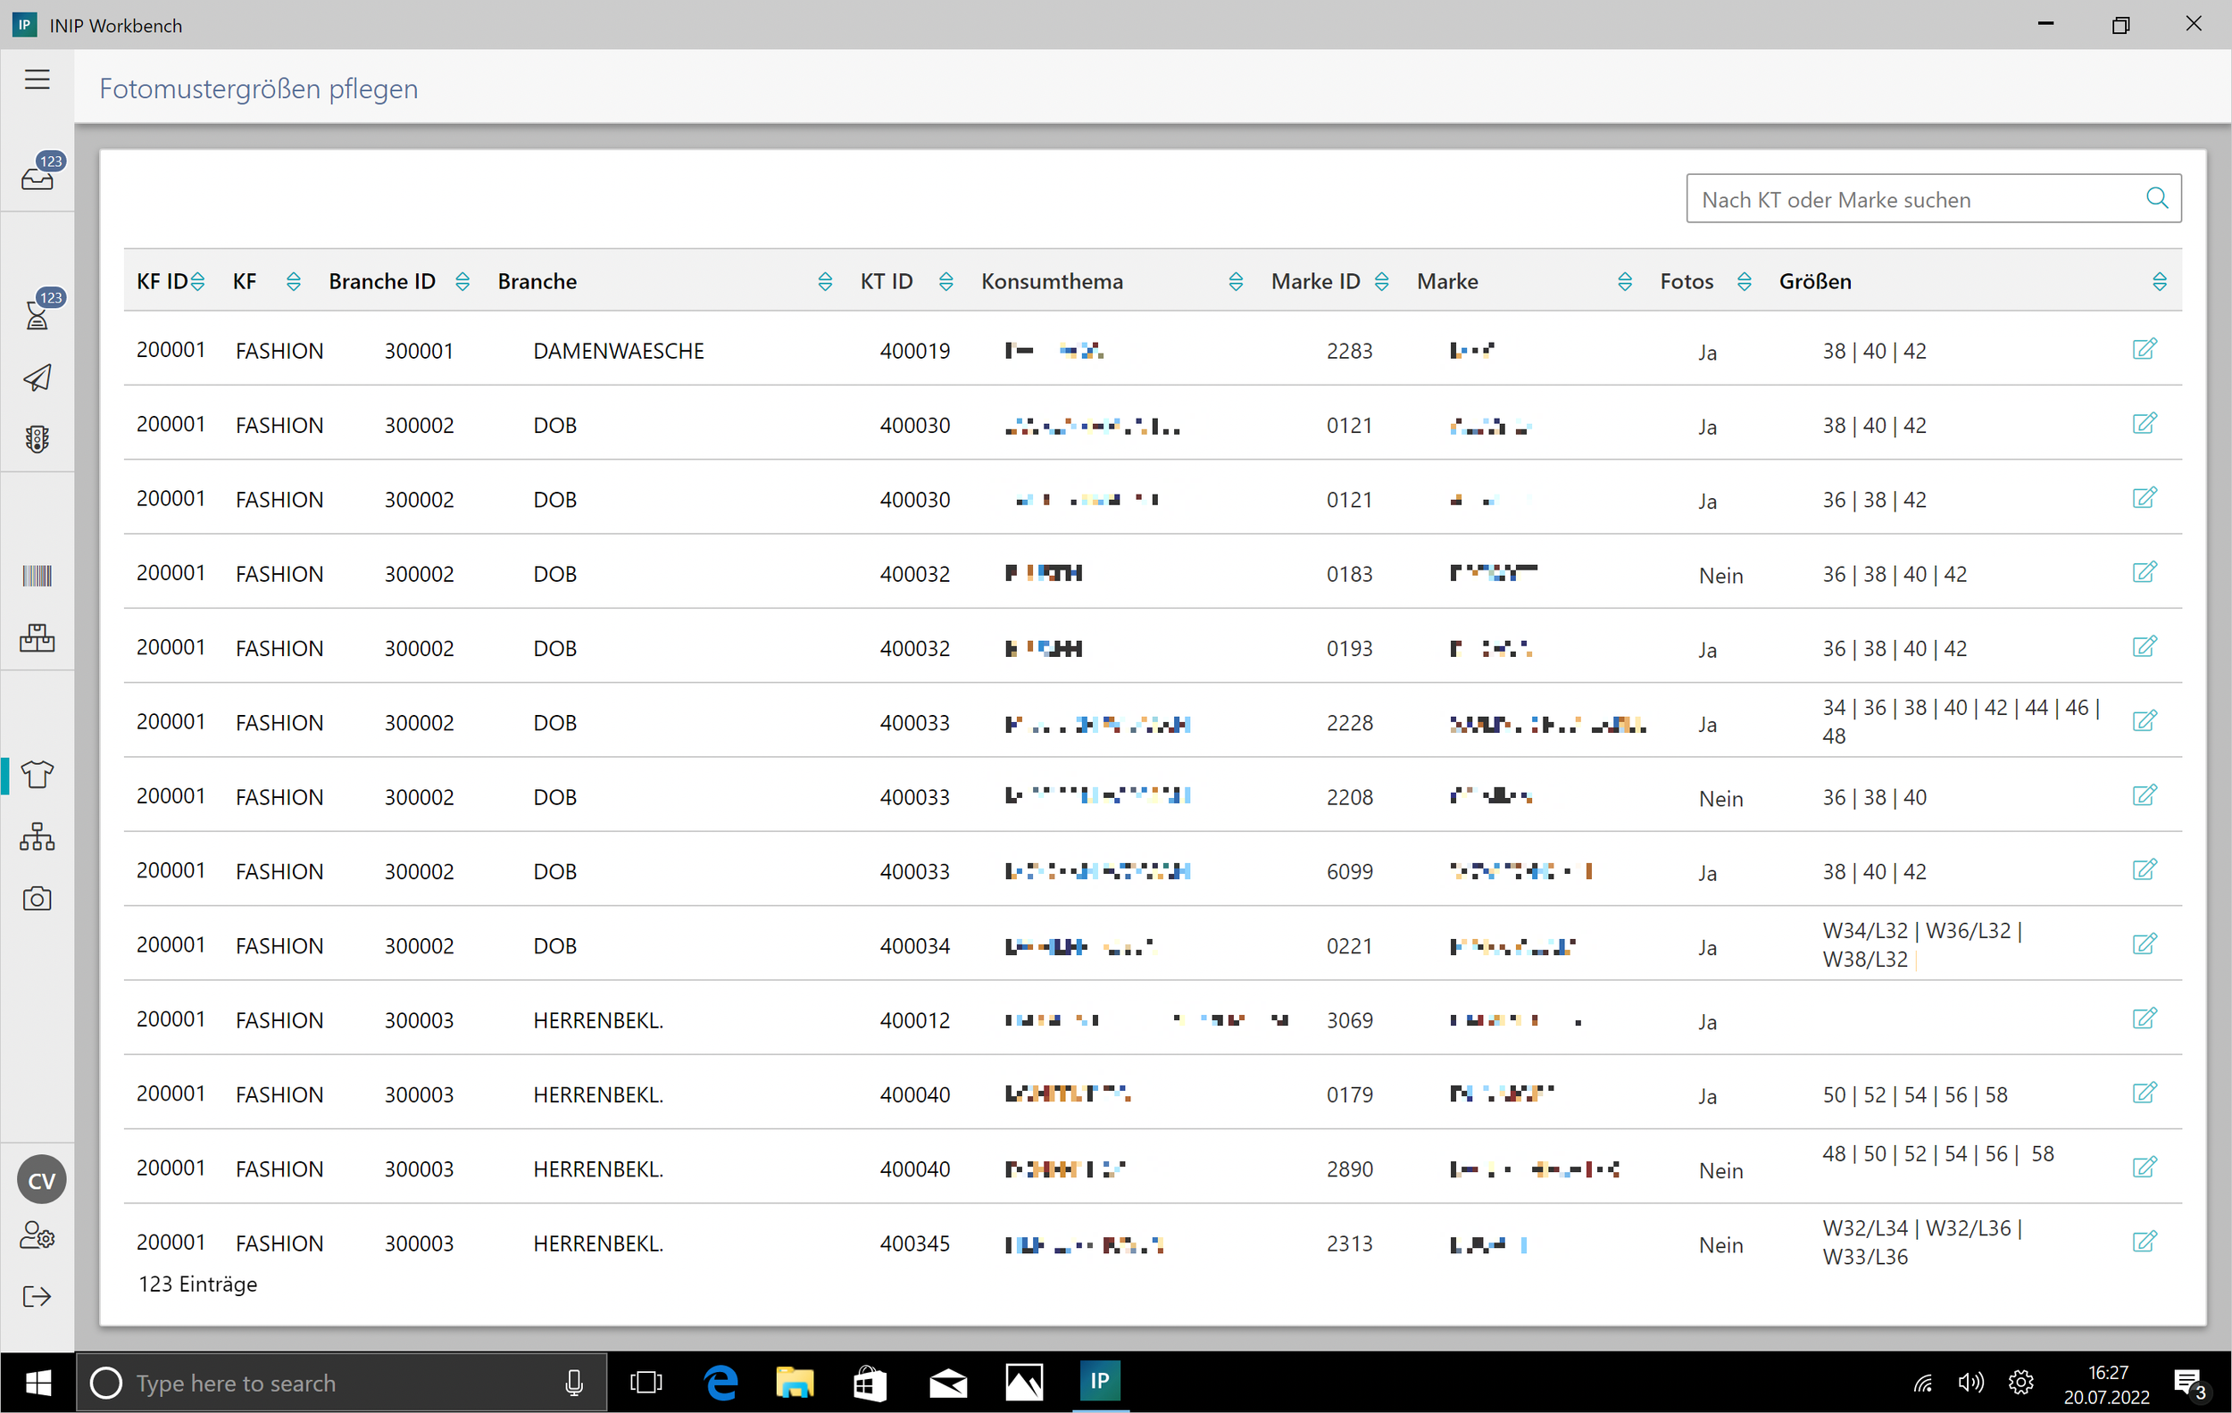Sort by Fotos column arrows
The height and width of the screenshot is (1413, 2232).
click(1744, 282)
